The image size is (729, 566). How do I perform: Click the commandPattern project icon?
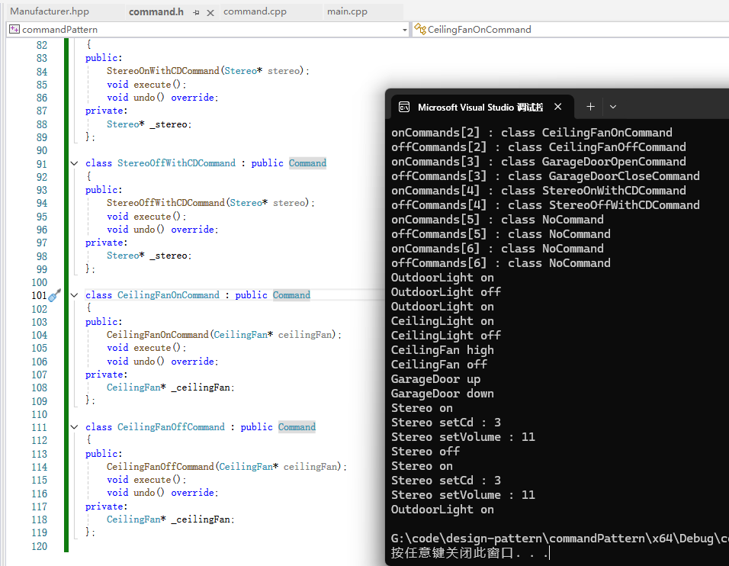tap(14, 29)
